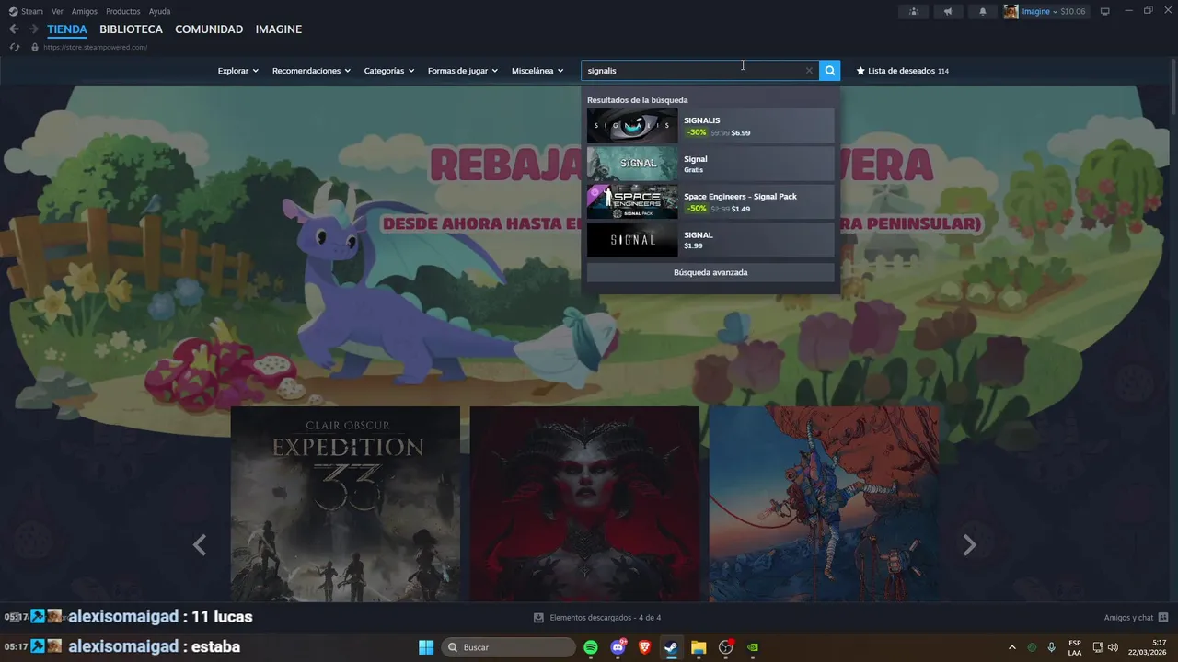1178x662 pixels.
Task: Open the friends activity icon in title bar
Action: [913, 11]
